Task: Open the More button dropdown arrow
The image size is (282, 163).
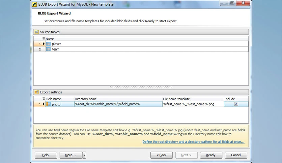Action: [84, 155]
